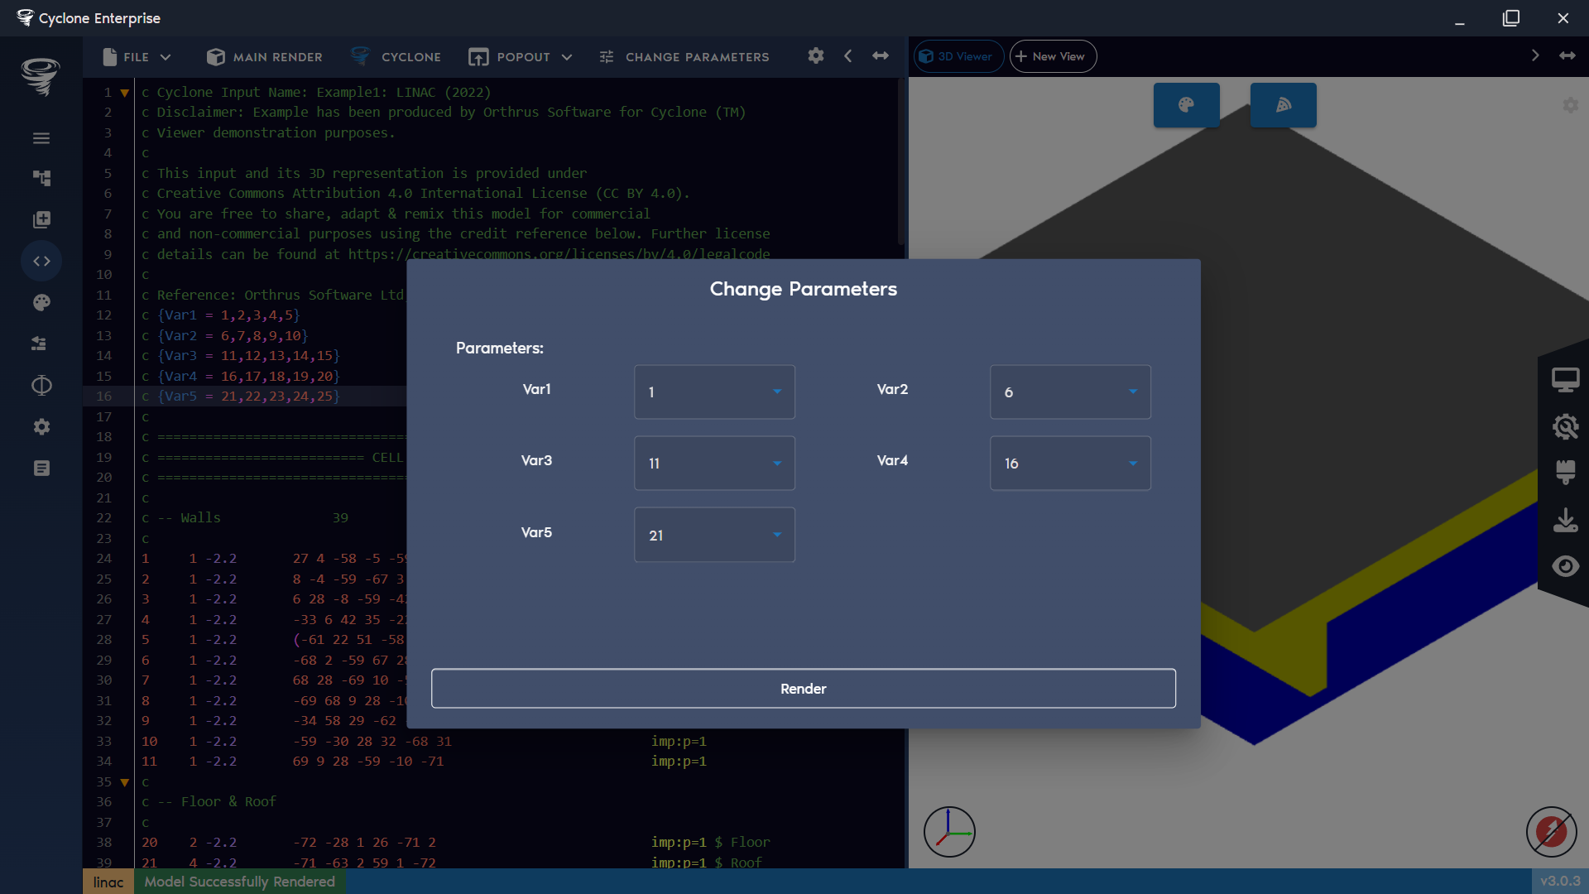
Task: Toggle the feather annotation button in the viewer
Action: click(x=1283, y=105)
